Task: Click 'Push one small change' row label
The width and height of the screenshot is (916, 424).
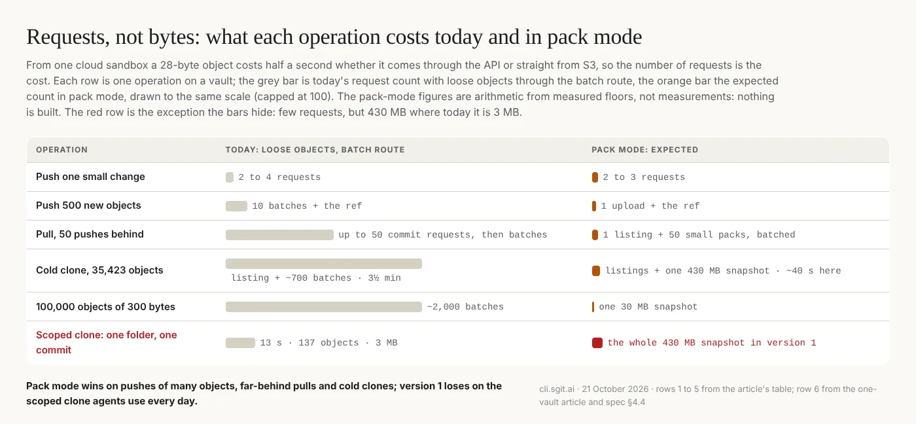Action: click(x=90, y=177)
